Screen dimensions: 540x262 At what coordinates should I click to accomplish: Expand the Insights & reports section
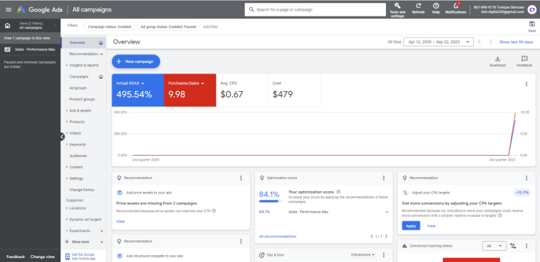(x=84, y=65)
